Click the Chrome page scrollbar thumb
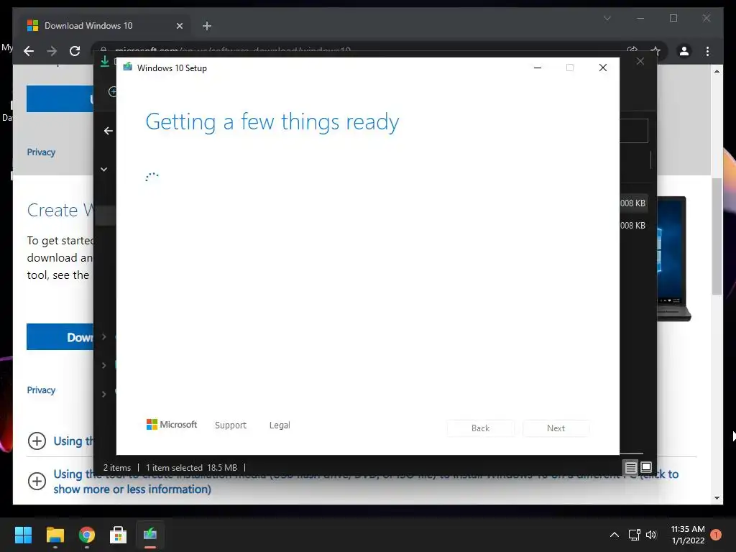The image size is (736, 552). coord(717,236)
